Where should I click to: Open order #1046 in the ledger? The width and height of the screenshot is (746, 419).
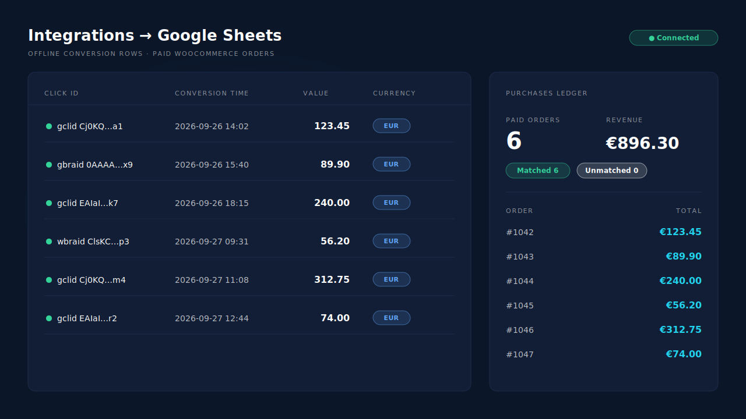point(520,330)
